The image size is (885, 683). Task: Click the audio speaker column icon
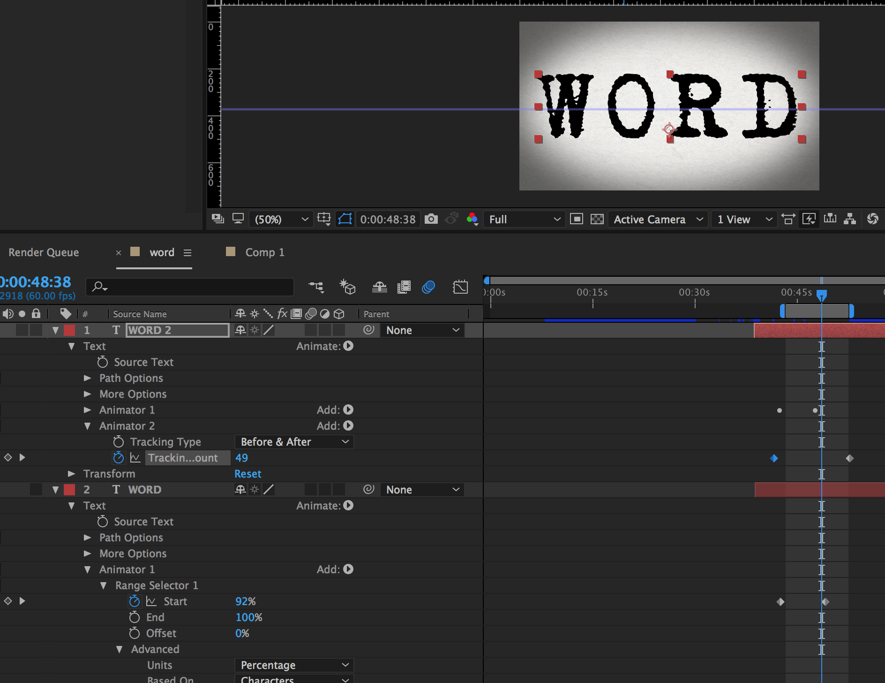(x=7, y=313)
